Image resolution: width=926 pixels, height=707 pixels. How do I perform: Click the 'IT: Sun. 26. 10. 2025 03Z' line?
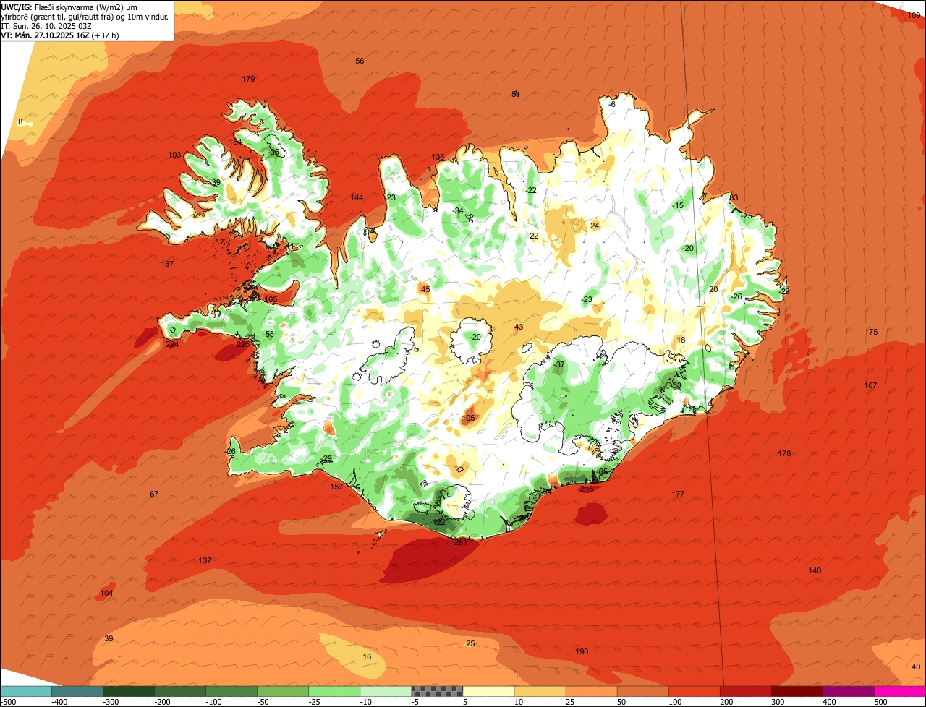point(46,25)
